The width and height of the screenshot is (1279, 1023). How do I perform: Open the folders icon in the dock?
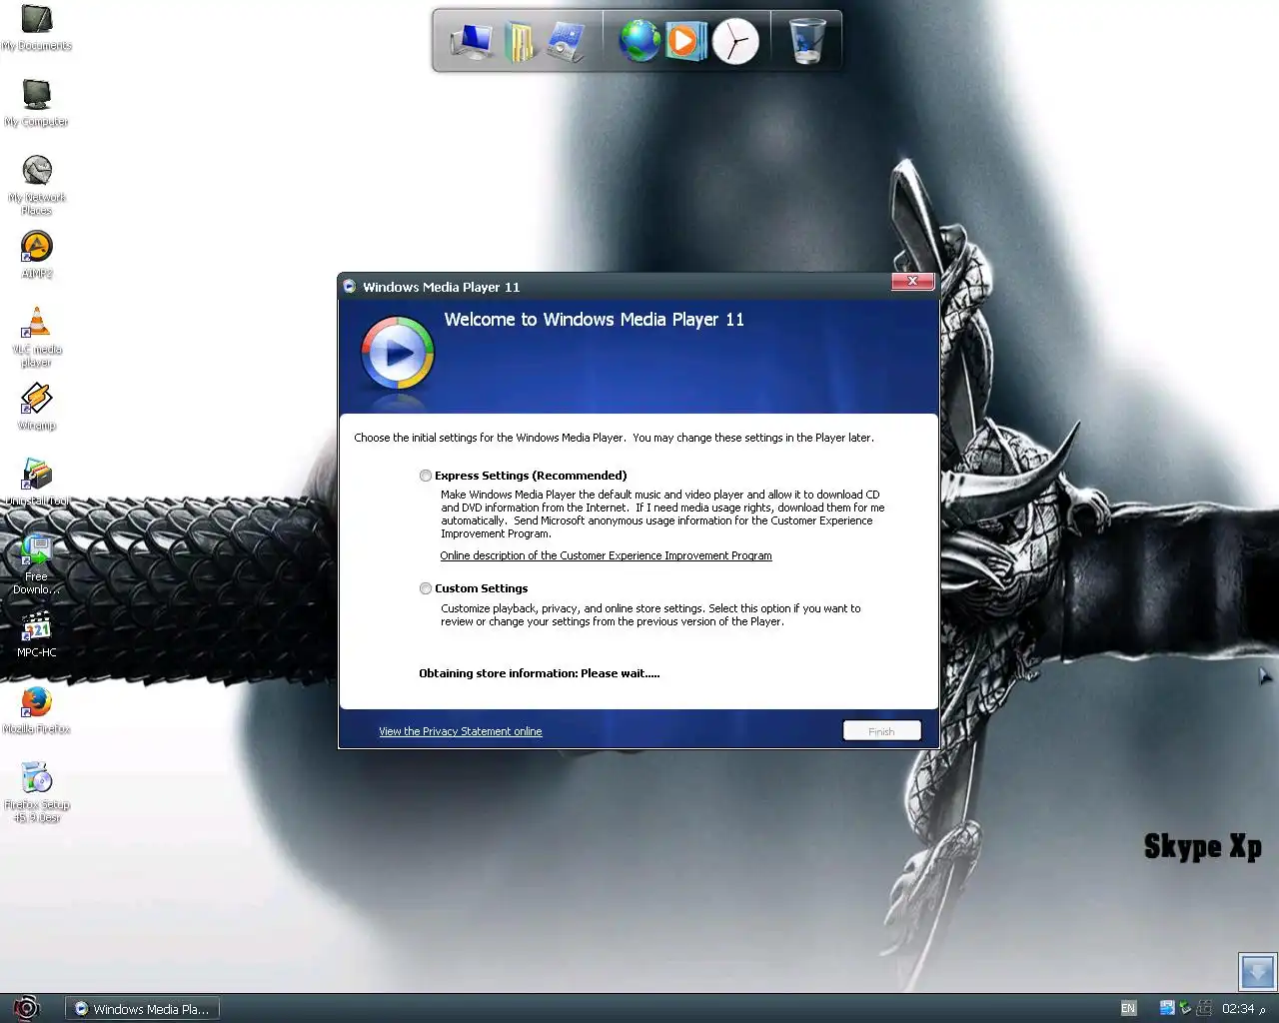(520, 42)
